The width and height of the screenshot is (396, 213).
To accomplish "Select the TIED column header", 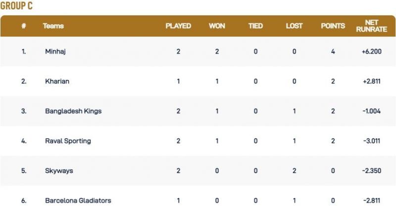I will [255, 26].
